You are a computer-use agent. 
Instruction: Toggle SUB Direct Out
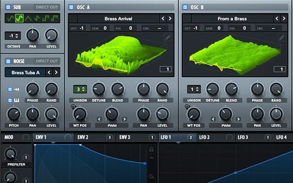[47, 7]
